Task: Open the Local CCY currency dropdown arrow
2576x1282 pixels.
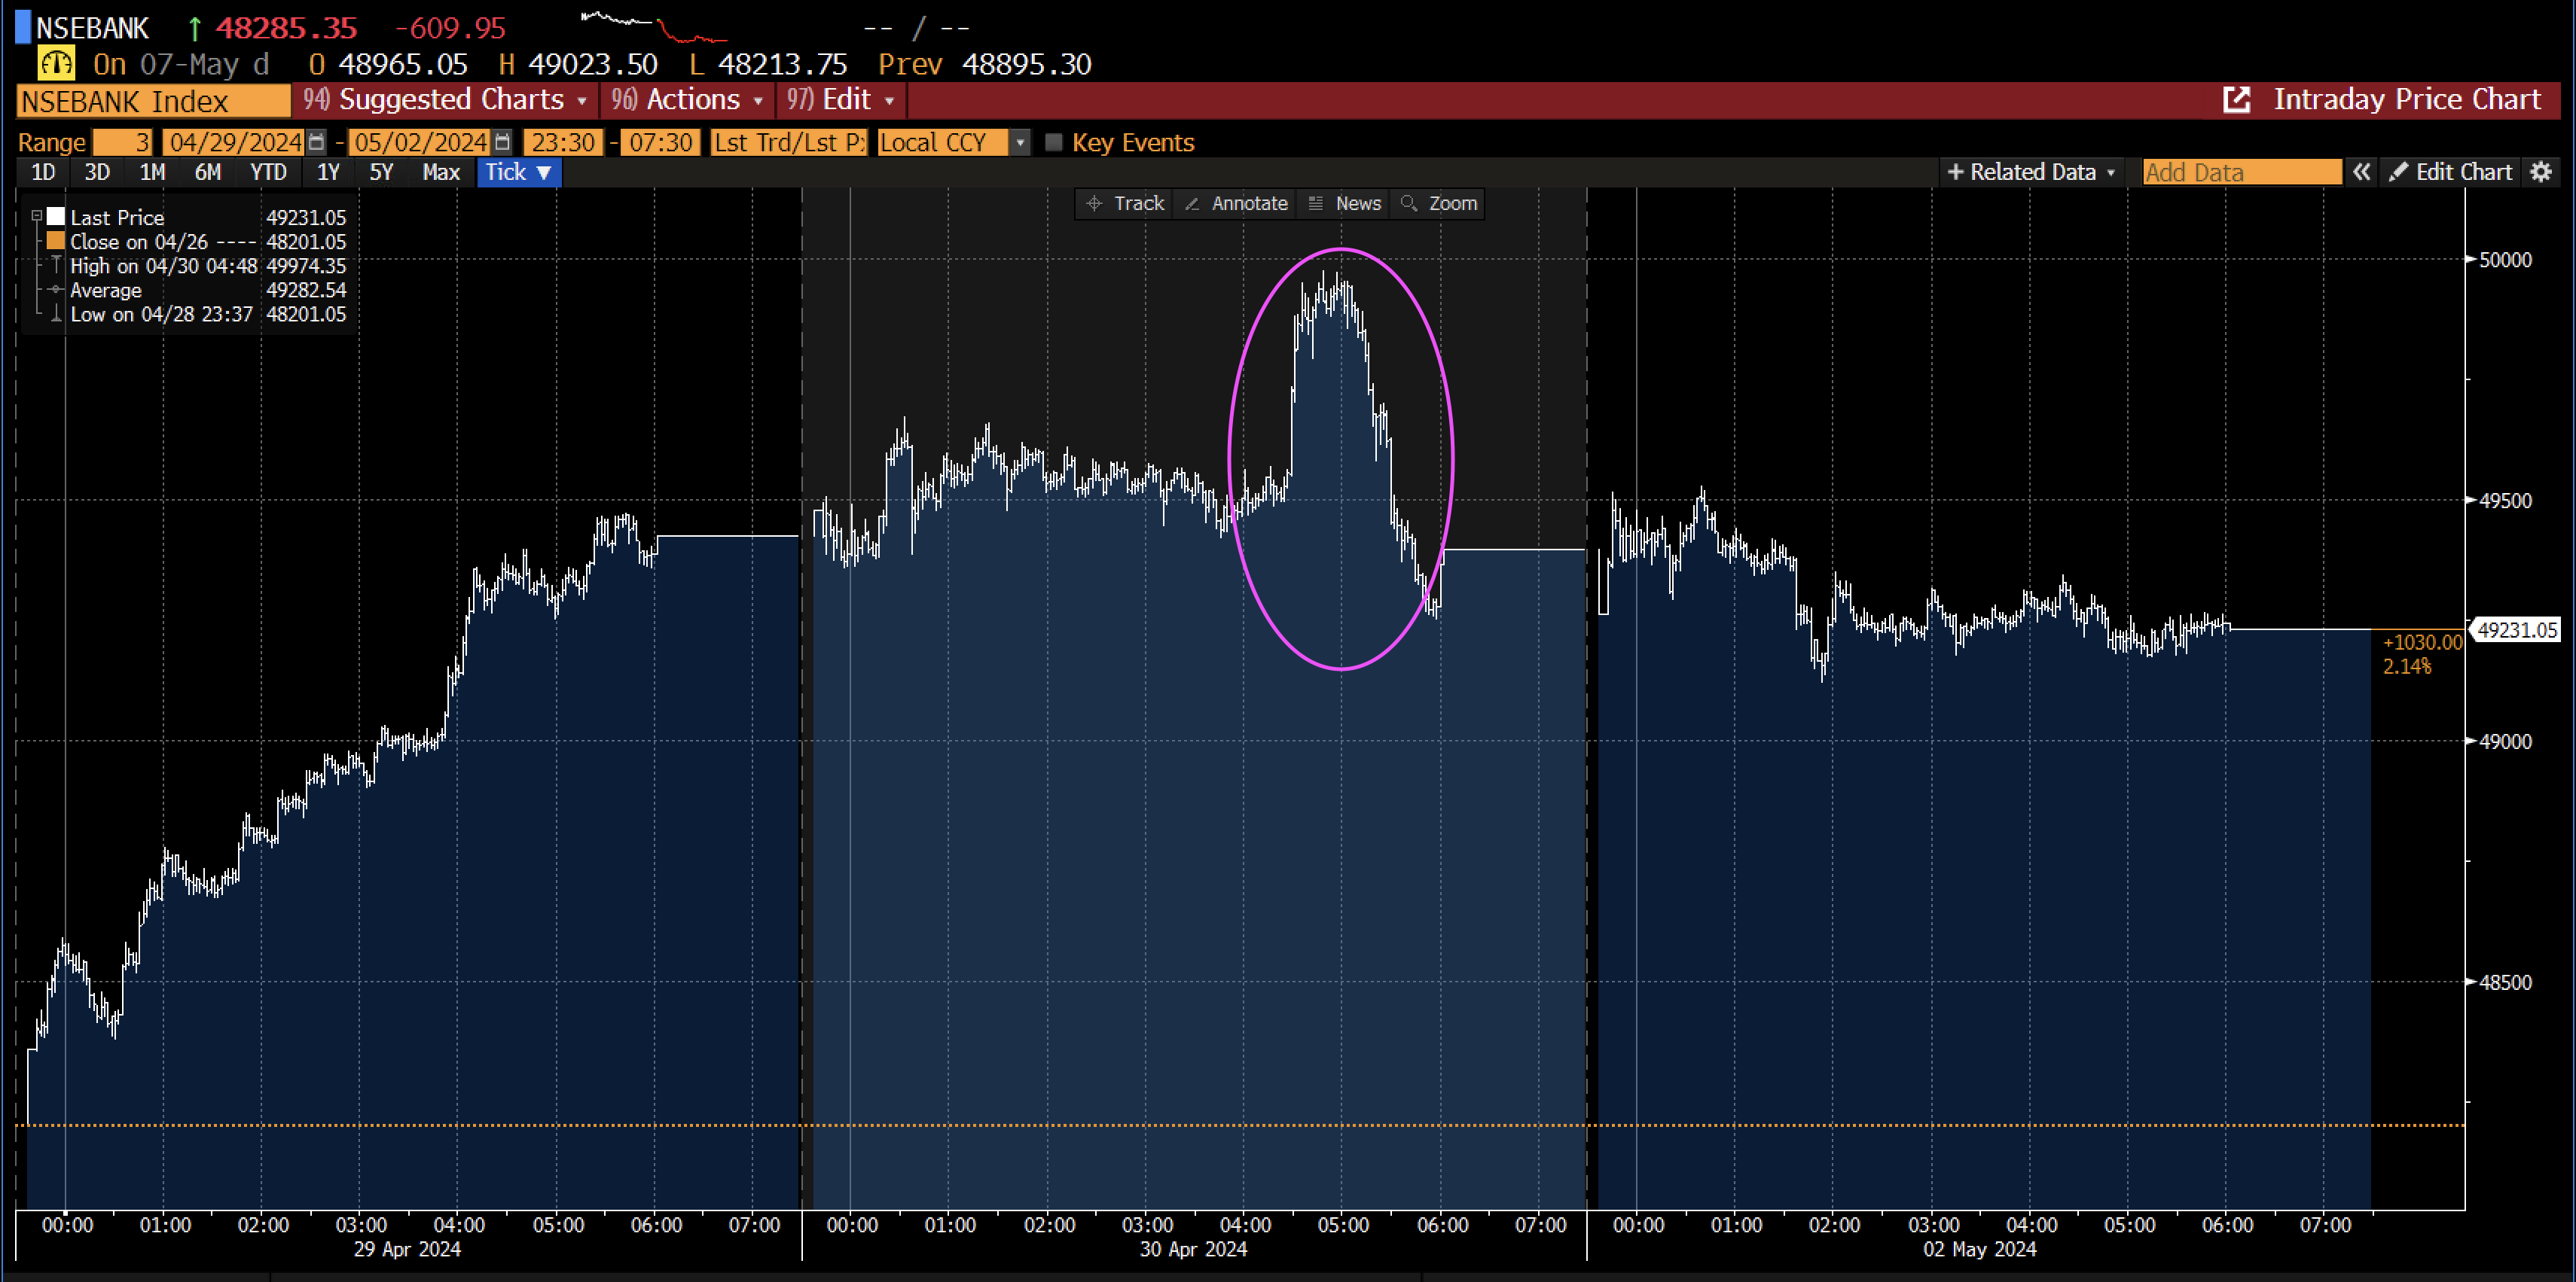Action: 1020,142
